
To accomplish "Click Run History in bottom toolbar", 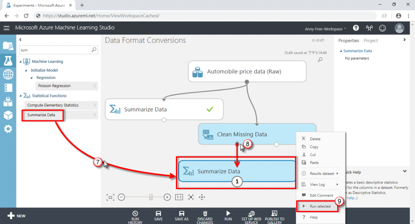I will point(135,217).
